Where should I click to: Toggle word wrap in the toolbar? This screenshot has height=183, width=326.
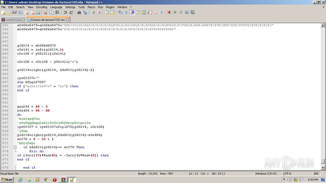click(x=120, y=12)
